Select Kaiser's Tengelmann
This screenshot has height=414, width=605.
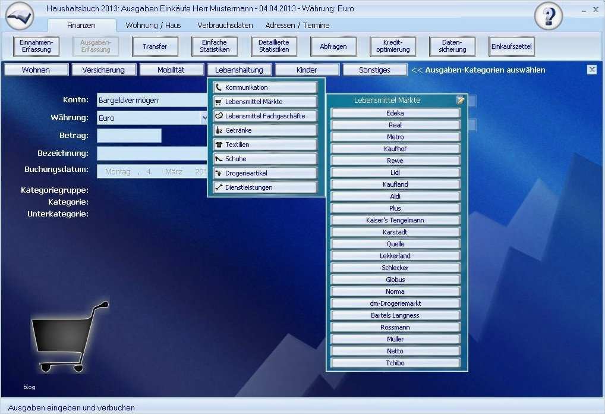click(x=395, y=220)
